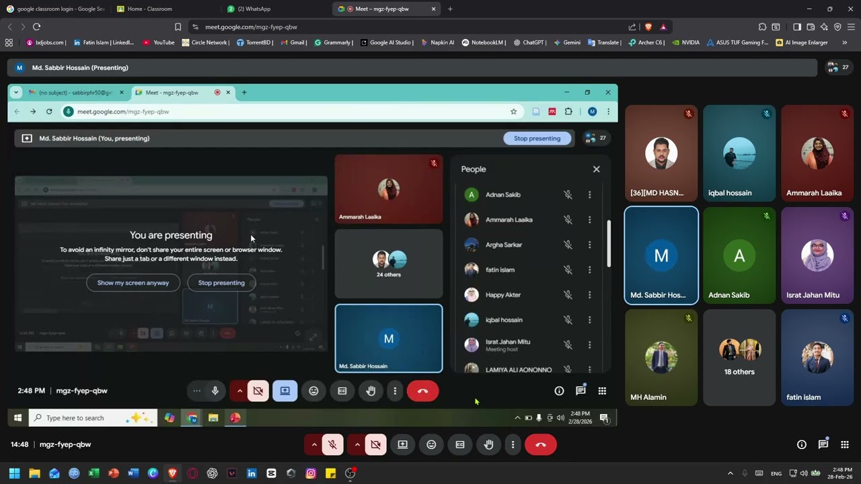Open tab search dropdown in shared screen browser
The image size is (861, 484).
point(16,92)
